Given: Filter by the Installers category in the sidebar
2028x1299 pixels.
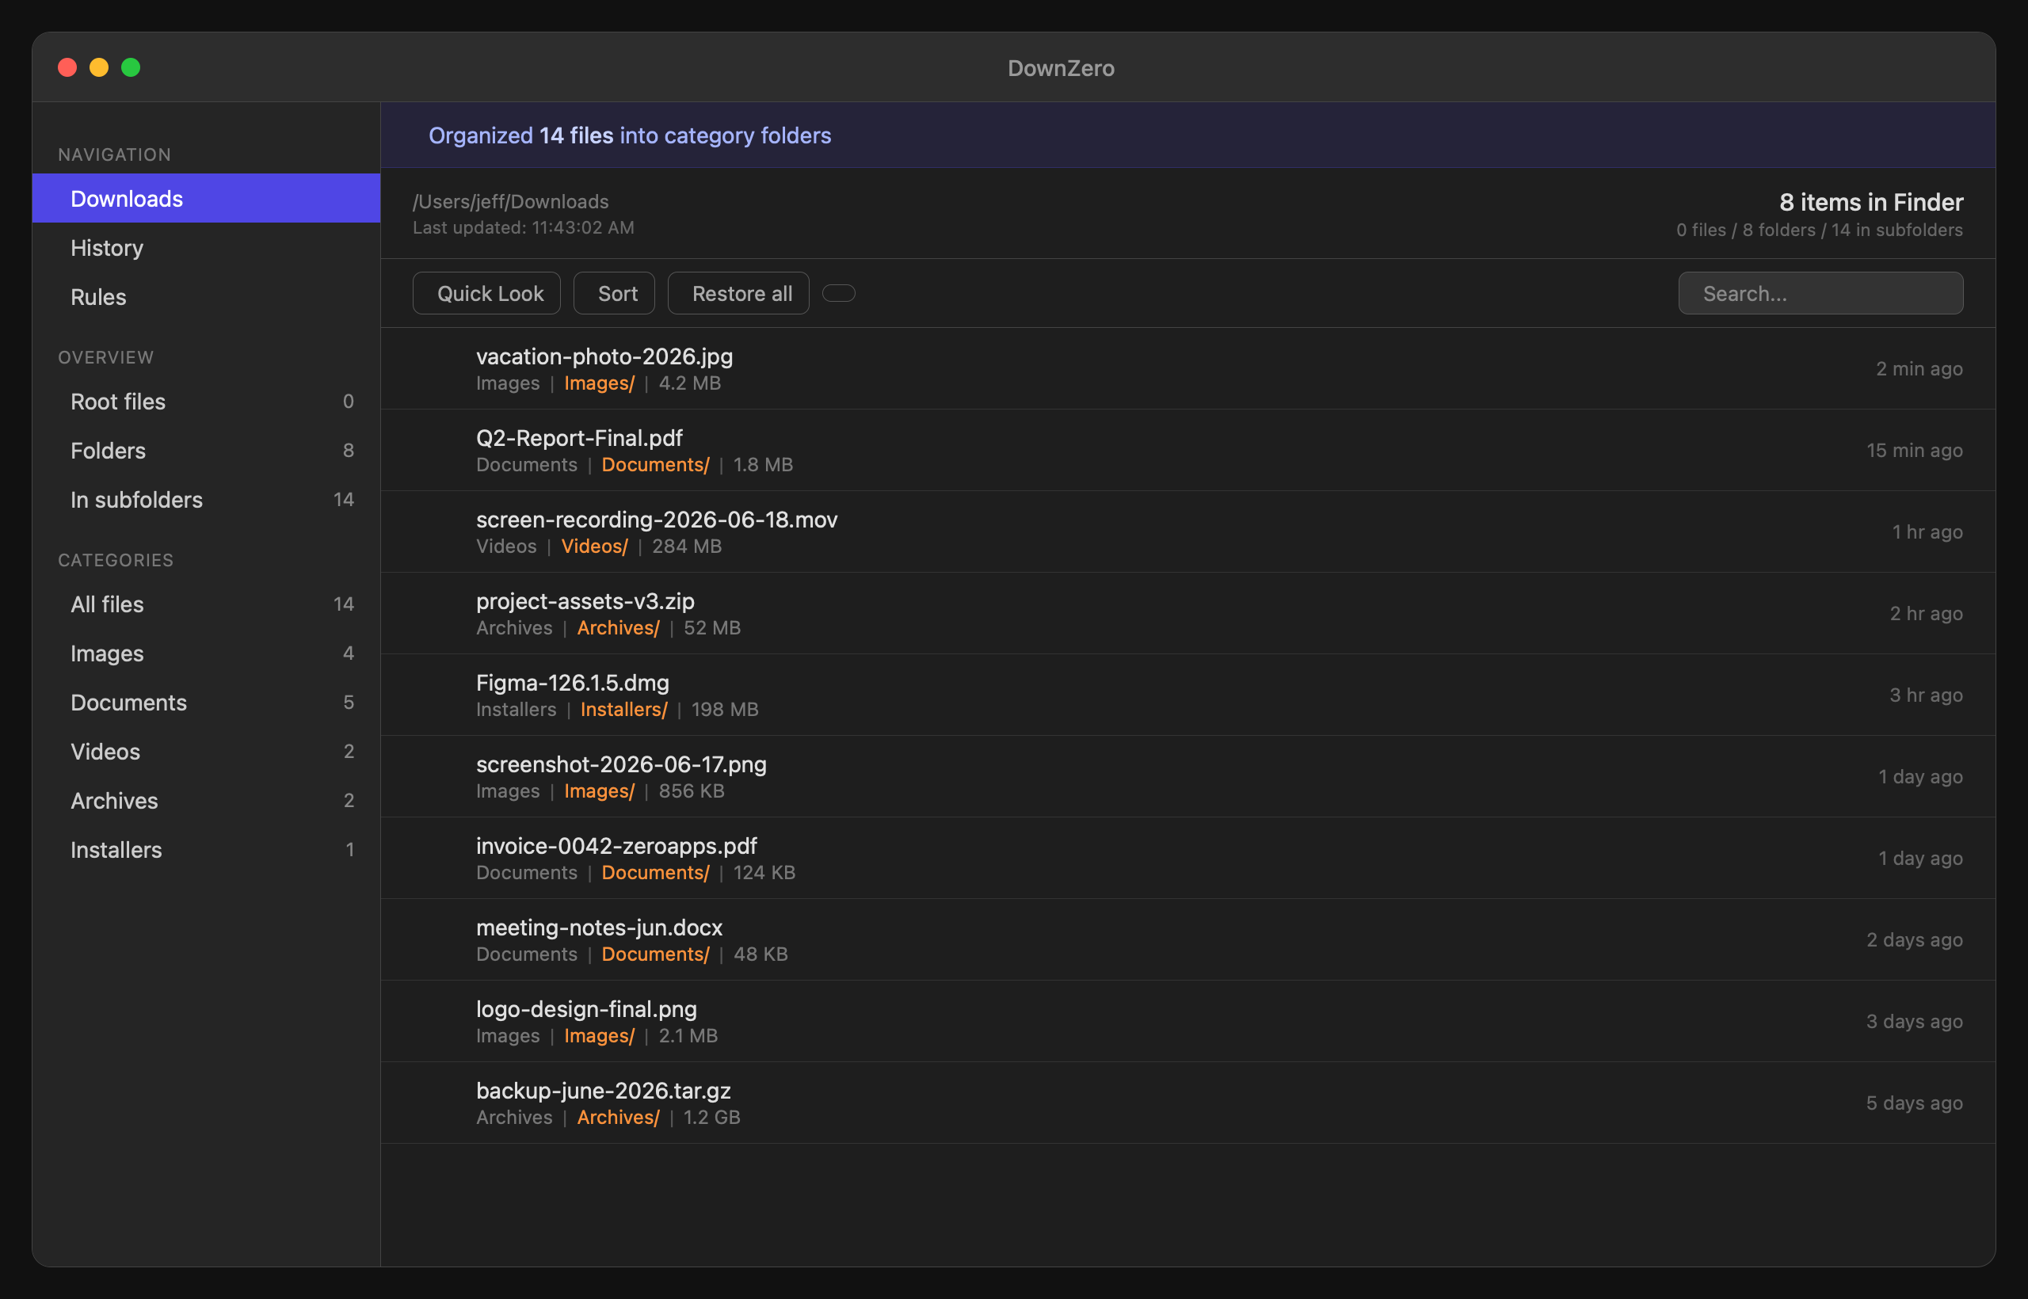Looking at the screenshot, I should click(206, 848).
